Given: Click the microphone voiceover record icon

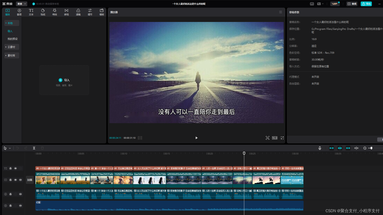Looking at the screenshot, I should 320,148.
